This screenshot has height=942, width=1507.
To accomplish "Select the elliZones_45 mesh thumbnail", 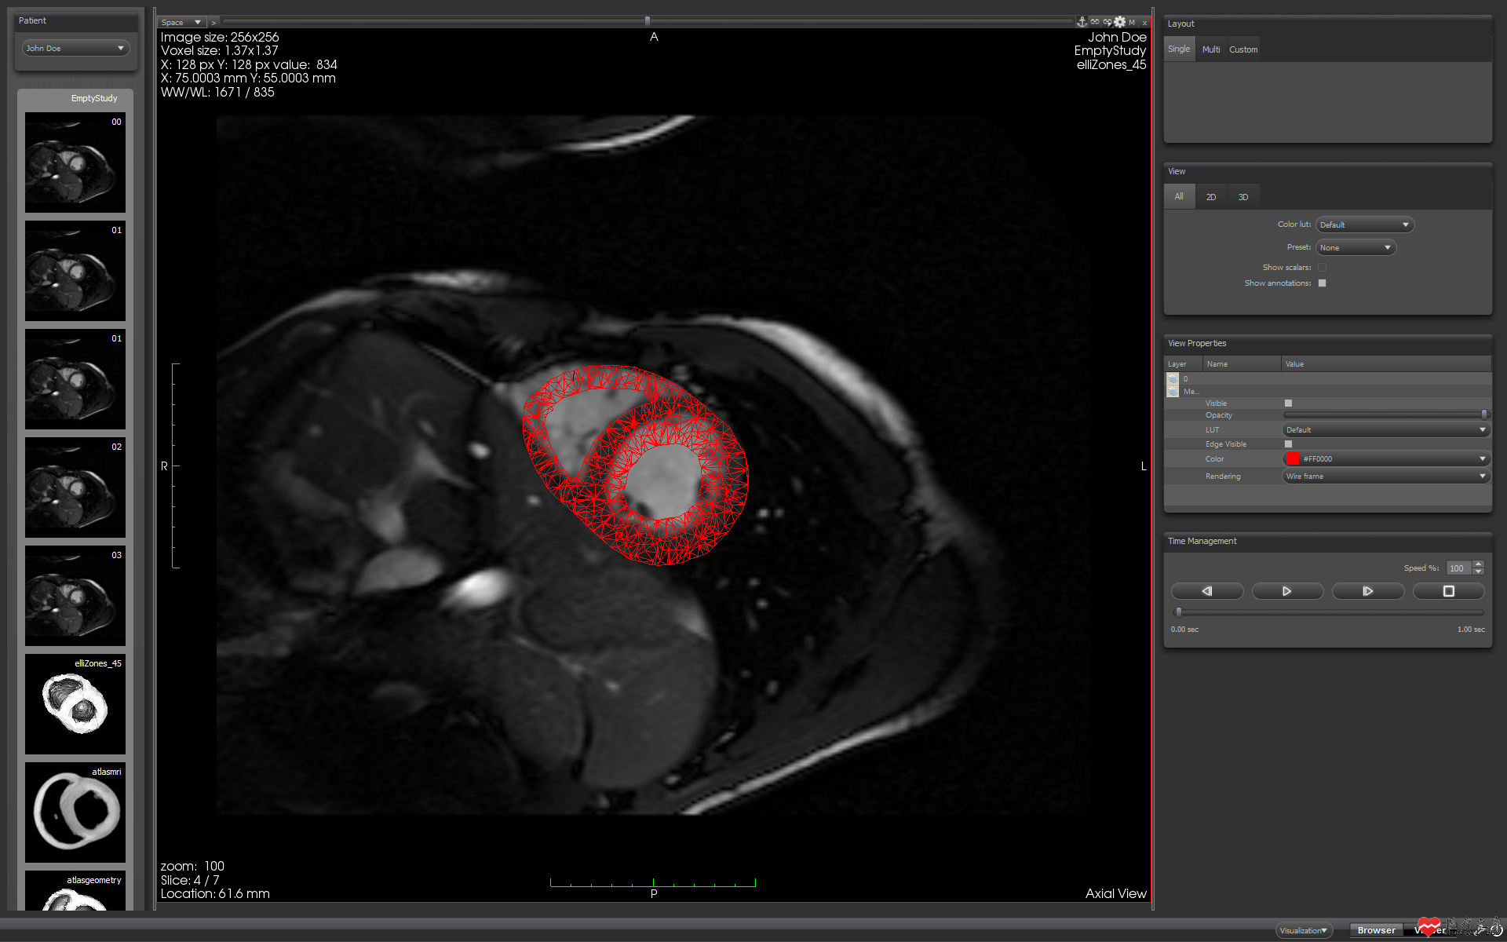I will pos(75,704).
